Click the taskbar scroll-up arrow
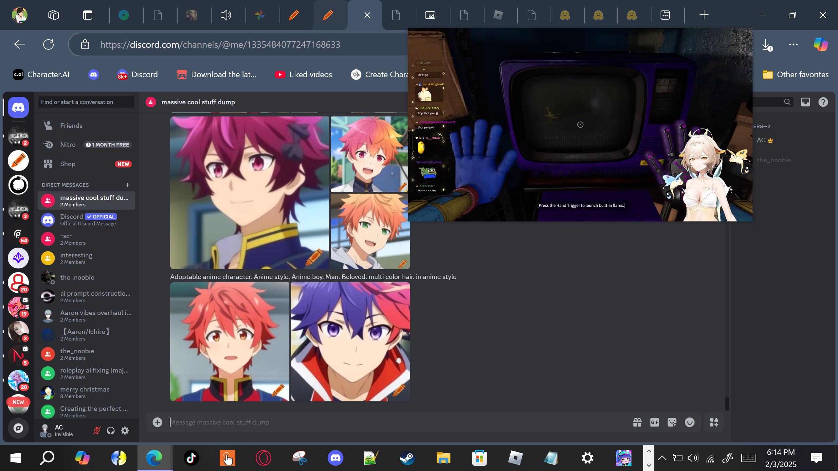 [x=649, y=451]
